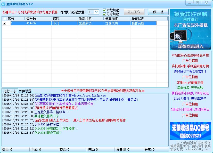Click the 停止 button
Screen dimensions: 213x153
(158, 12)
